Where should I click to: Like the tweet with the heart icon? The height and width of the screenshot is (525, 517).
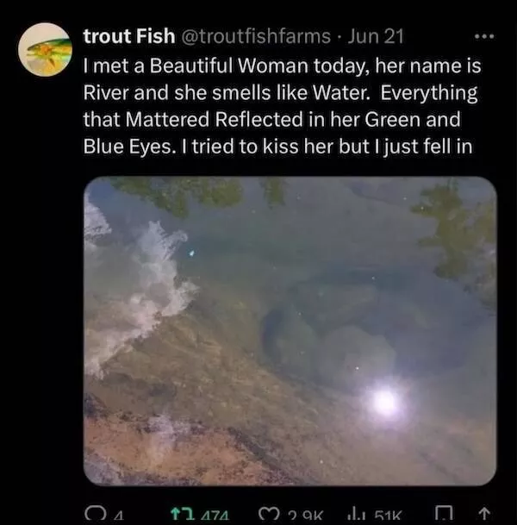coord(270,517)
